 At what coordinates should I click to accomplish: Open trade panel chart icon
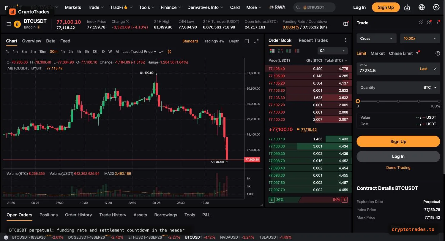coord(421,23)
